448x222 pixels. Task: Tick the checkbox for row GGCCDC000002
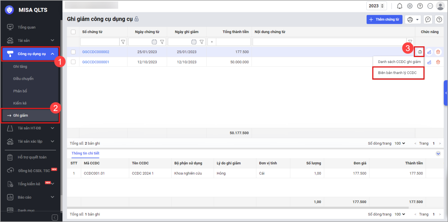[73, 52]
